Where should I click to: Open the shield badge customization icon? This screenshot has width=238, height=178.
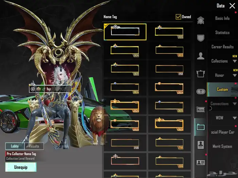click(x=201, y=38)
